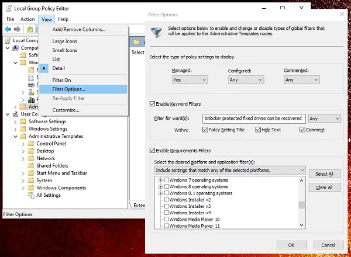Click the Local Computer Policy root icon
351x257 pixels.
click(x=8, y=40)
